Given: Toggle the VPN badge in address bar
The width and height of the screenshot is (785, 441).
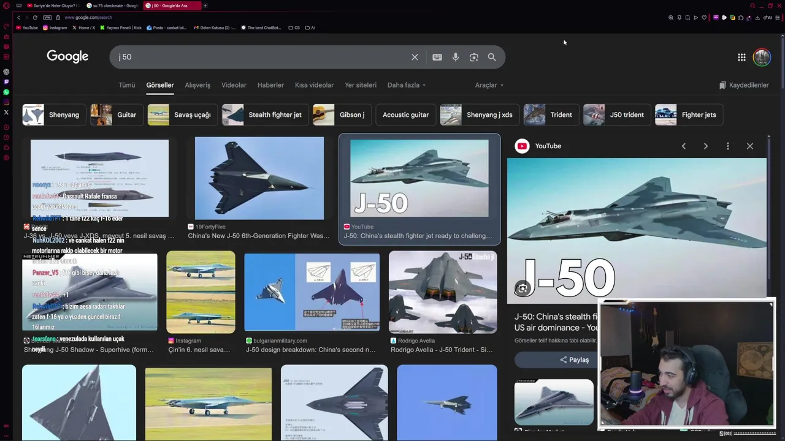Looking at the screenshot, I should [47, 17].
